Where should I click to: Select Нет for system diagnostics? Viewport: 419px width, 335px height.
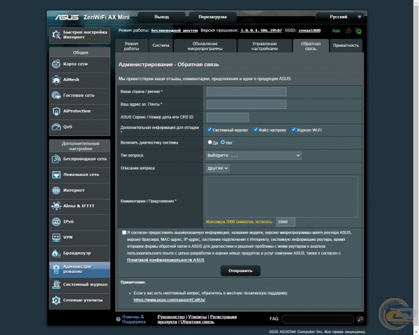click(x=223, y=142)
